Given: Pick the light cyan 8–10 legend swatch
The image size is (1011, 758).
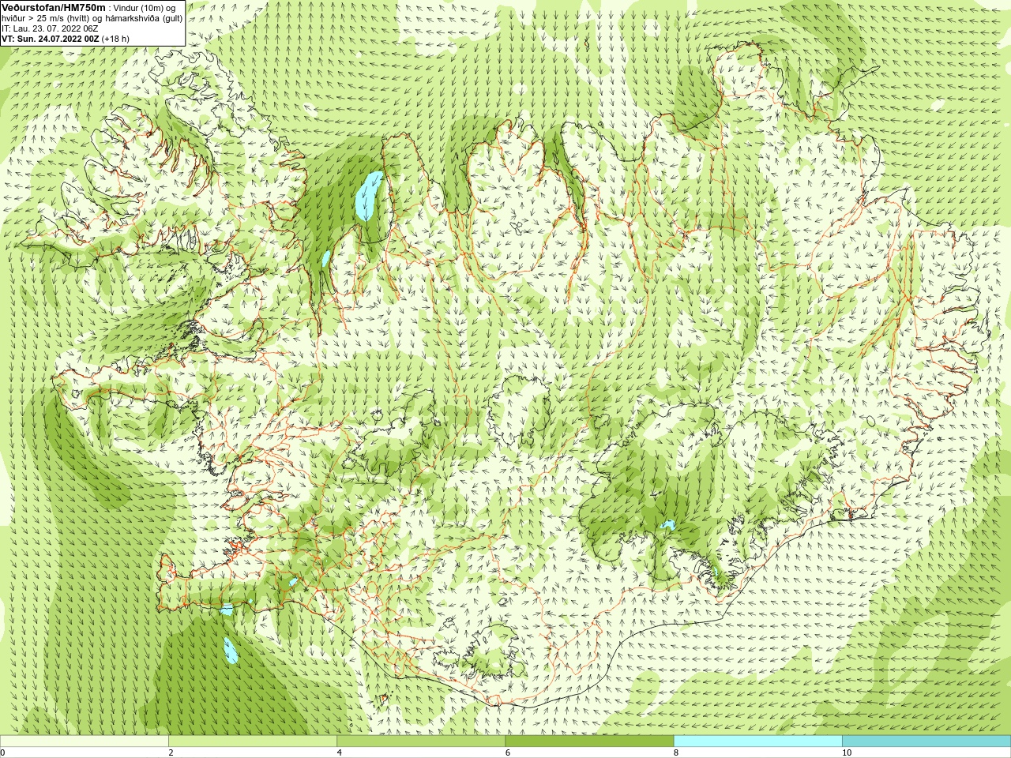Looking at the screenshot, I should (x=757, y=741).
